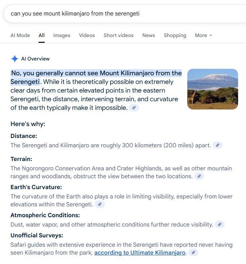Click the AI Overview sparkle icon
Viewport: 246px width, 264px height.
tap(15, 59)
